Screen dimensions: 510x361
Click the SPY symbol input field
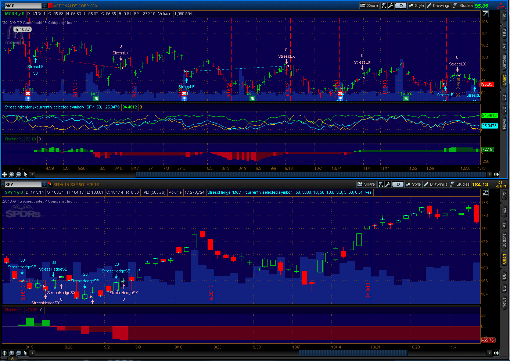23,185
